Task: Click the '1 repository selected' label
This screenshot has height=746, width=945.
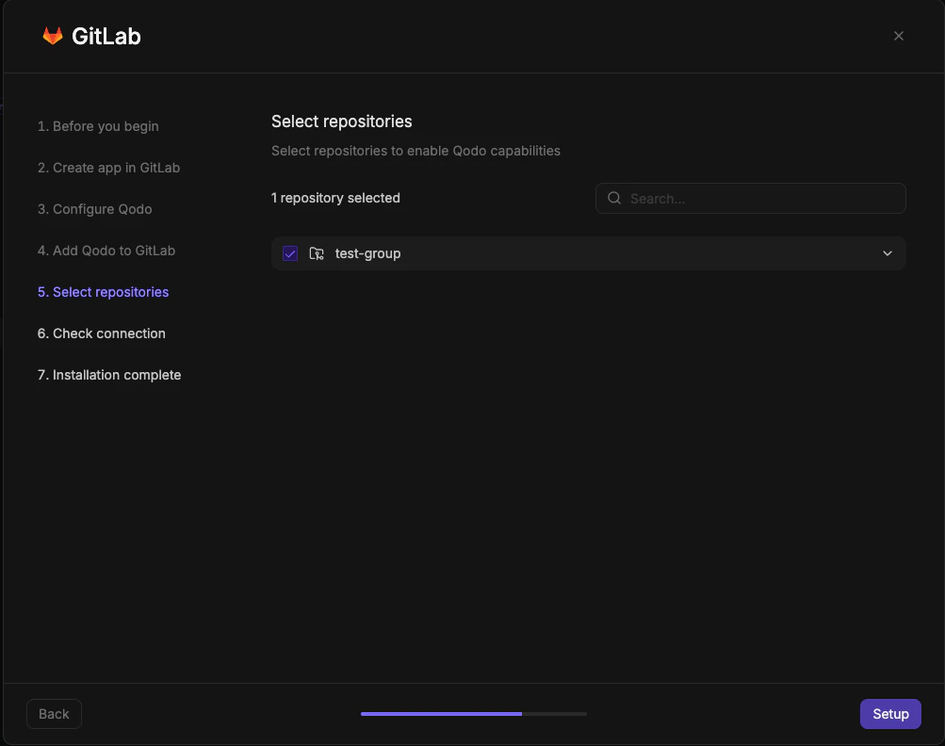Action: pos(335,198)
